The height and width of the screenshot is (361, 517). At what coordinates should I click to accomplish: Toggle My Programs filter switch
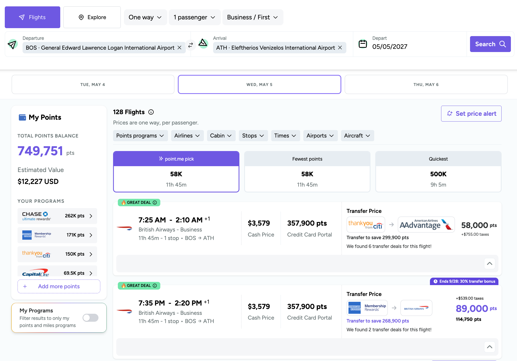coord(91,318)
